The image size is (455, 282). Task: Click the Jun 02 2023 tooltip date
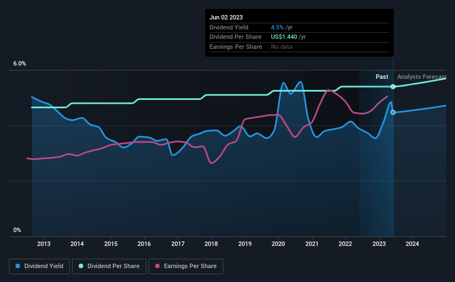point(226,17)
